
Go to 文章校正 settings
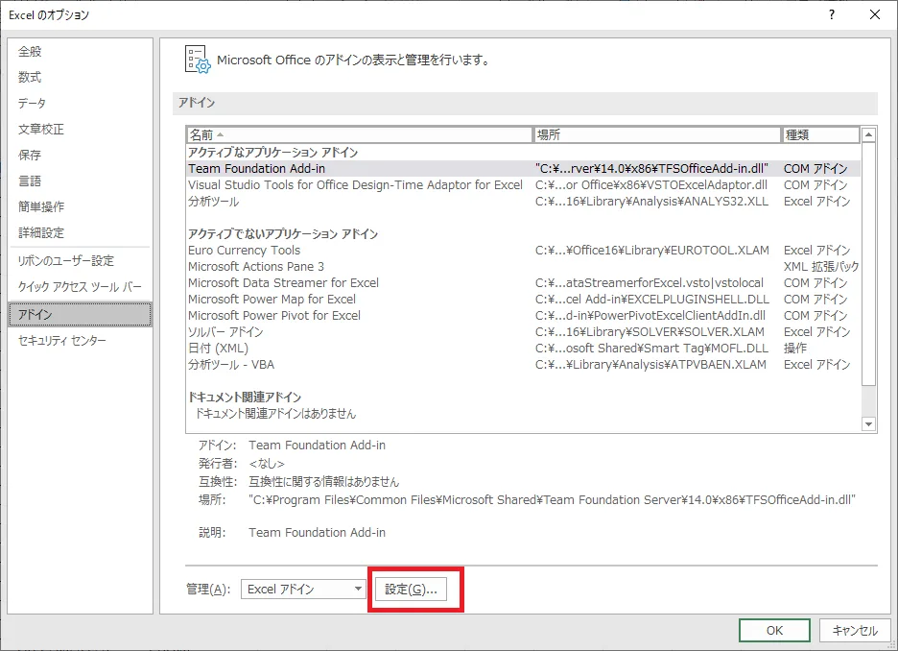coord(42,129)
